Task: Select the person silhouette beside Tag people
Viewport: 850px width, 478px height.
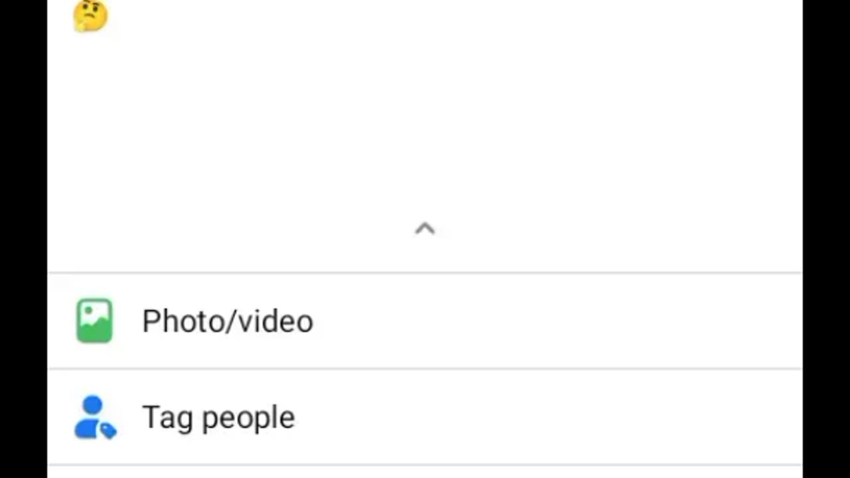Action: click(92, 416)
